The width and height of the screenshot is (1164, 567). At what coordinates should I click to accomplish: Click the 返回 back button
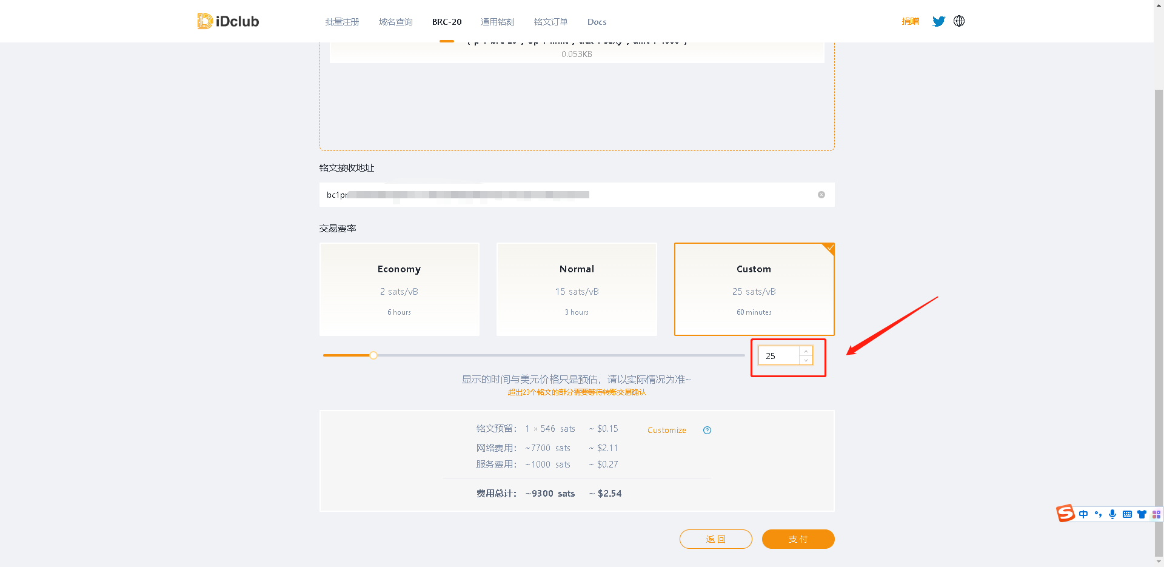[715, 539]
